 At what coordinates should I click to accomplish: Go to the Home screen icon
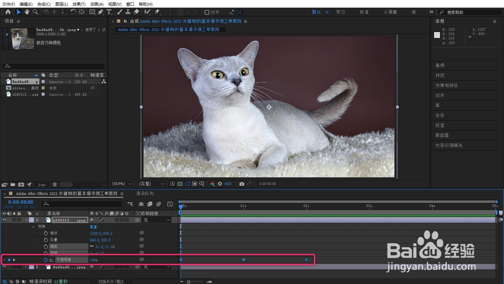tap(8, 12)
